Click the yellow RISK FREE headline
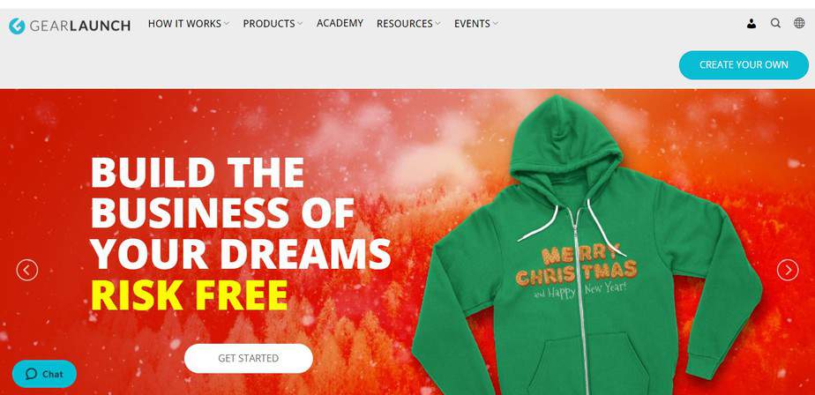Viewport: 815px width, 395px height. 189,295
